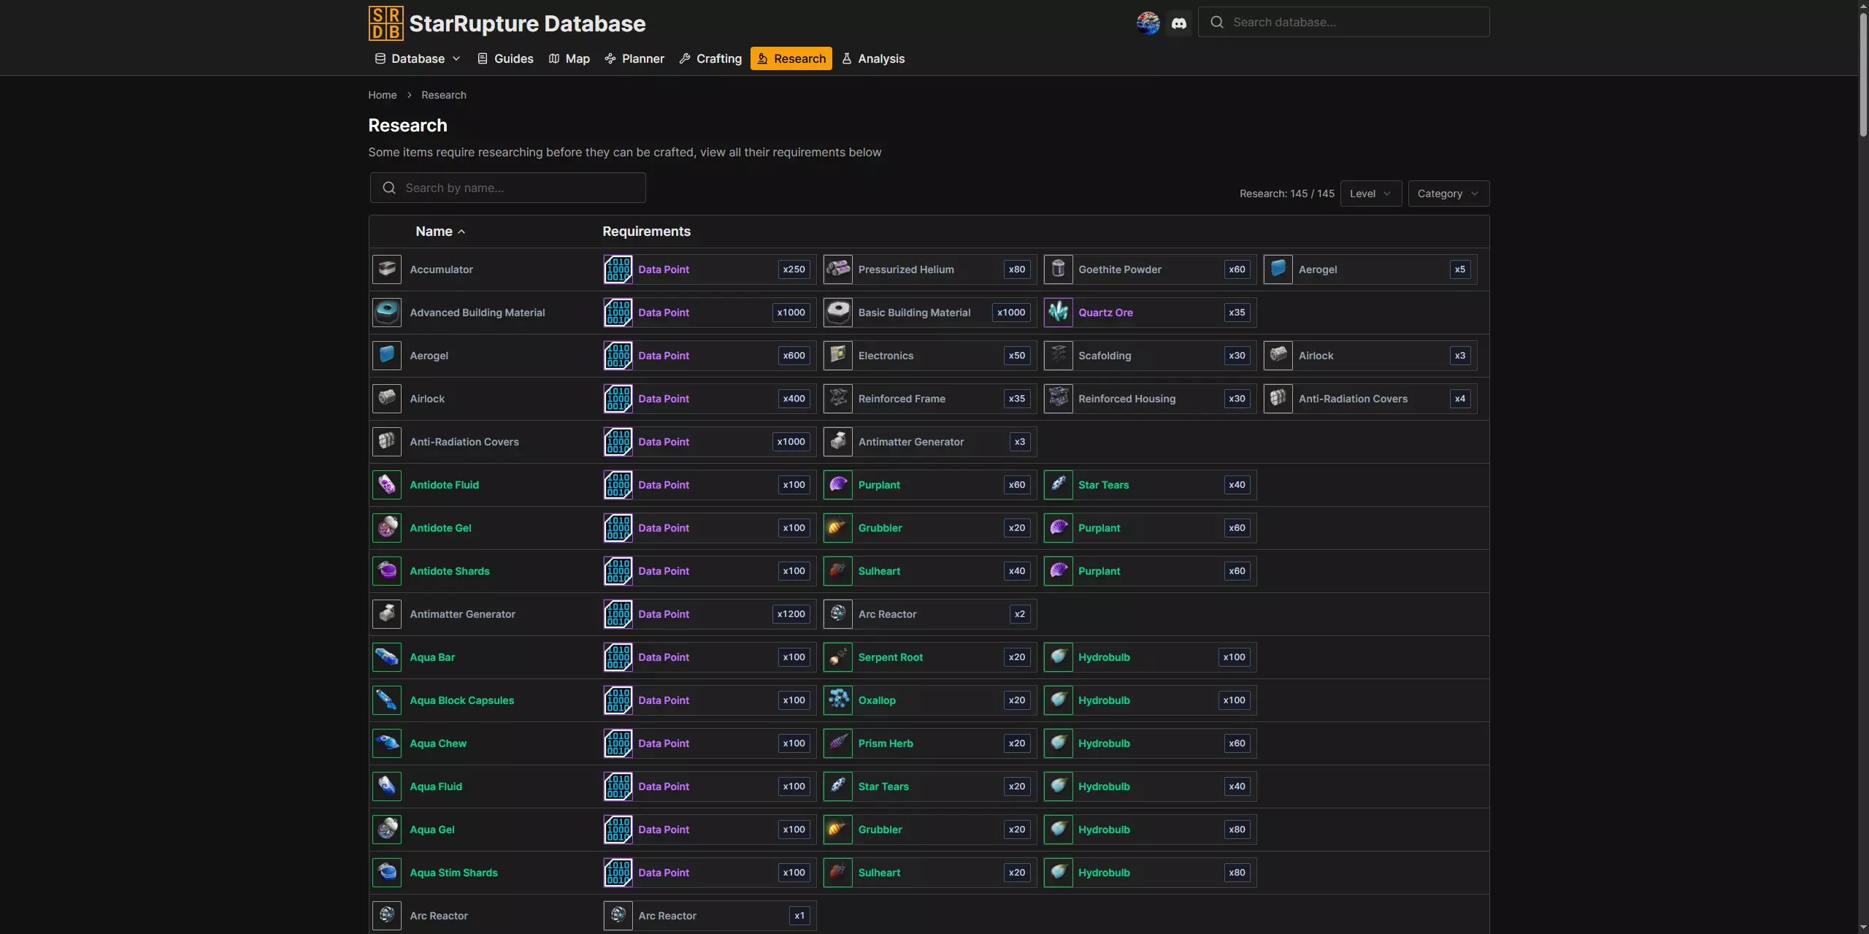
Task: Open the Accumulator item icon
Action: [387, 269]
